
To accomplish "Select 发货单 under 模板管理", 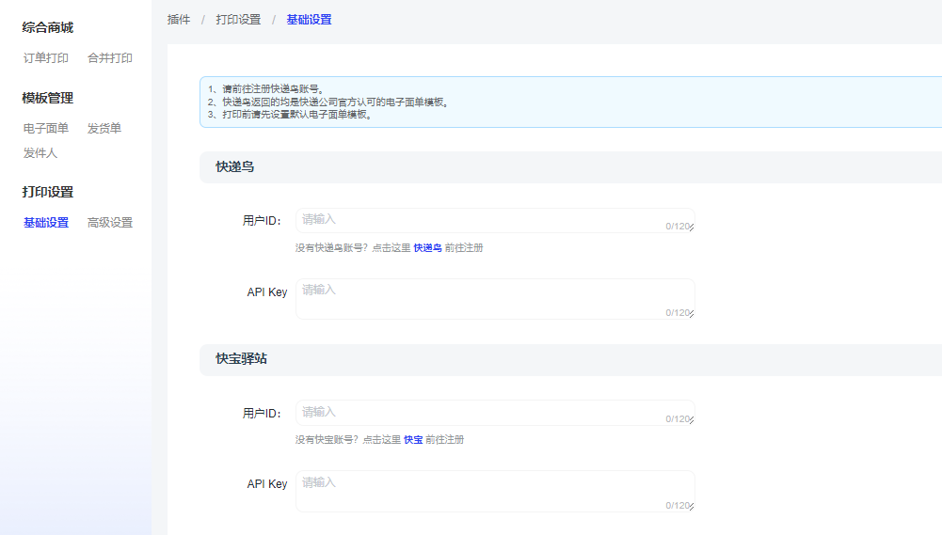I will coord(104,129).
